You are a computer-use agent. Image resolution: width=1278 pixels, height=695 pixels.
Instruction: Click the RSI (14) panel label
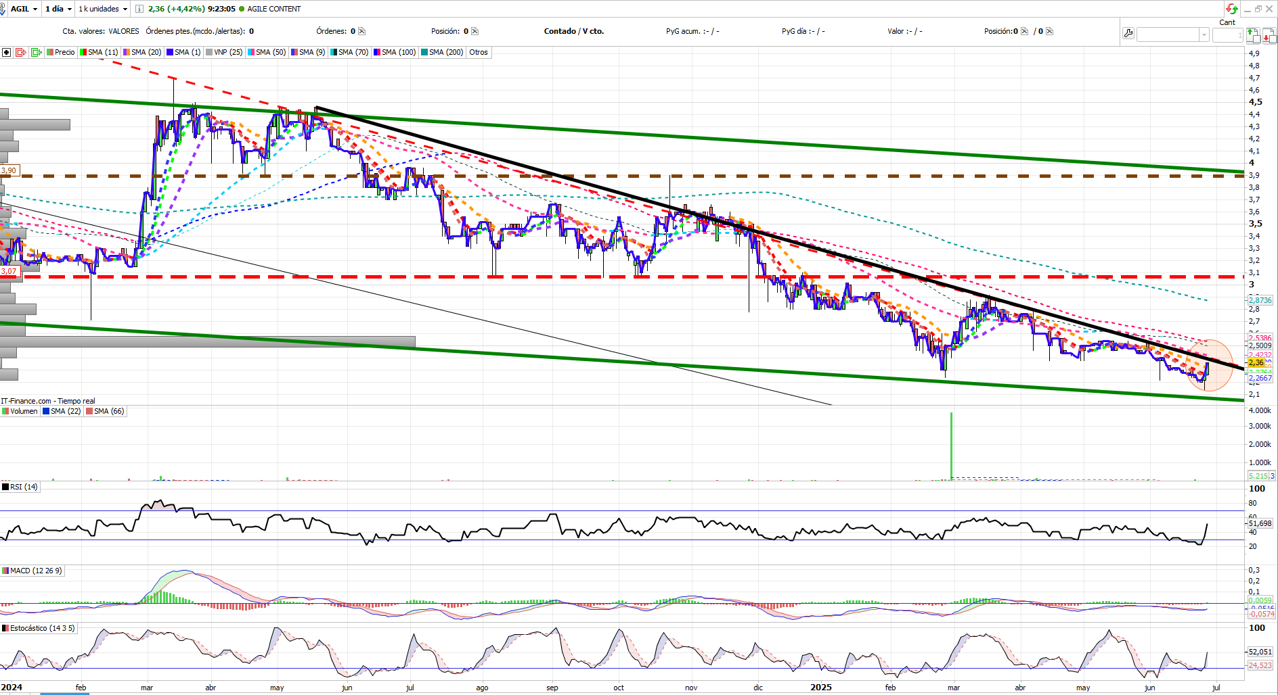point(20,487)
